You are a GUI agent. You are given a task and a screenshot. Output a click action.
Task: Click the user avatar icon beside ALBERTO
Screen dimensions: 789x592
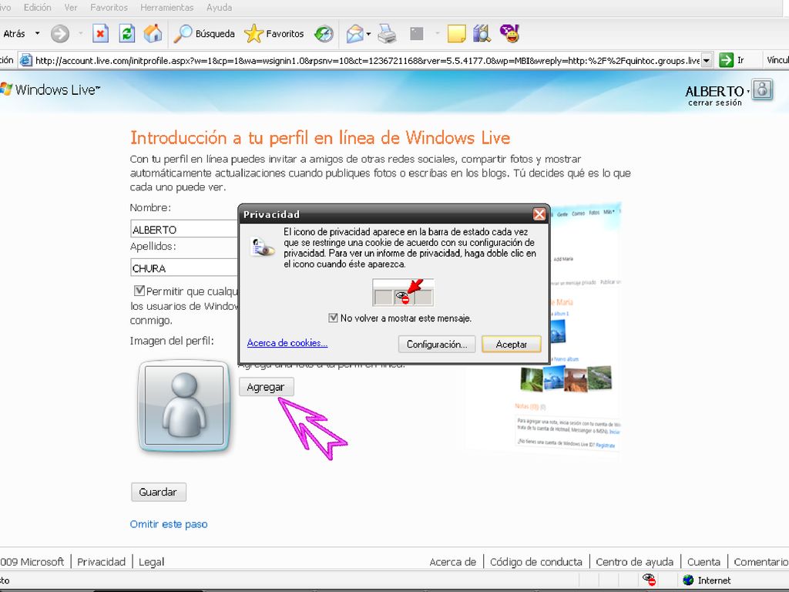pyautogui.click(x=762, y=90)
